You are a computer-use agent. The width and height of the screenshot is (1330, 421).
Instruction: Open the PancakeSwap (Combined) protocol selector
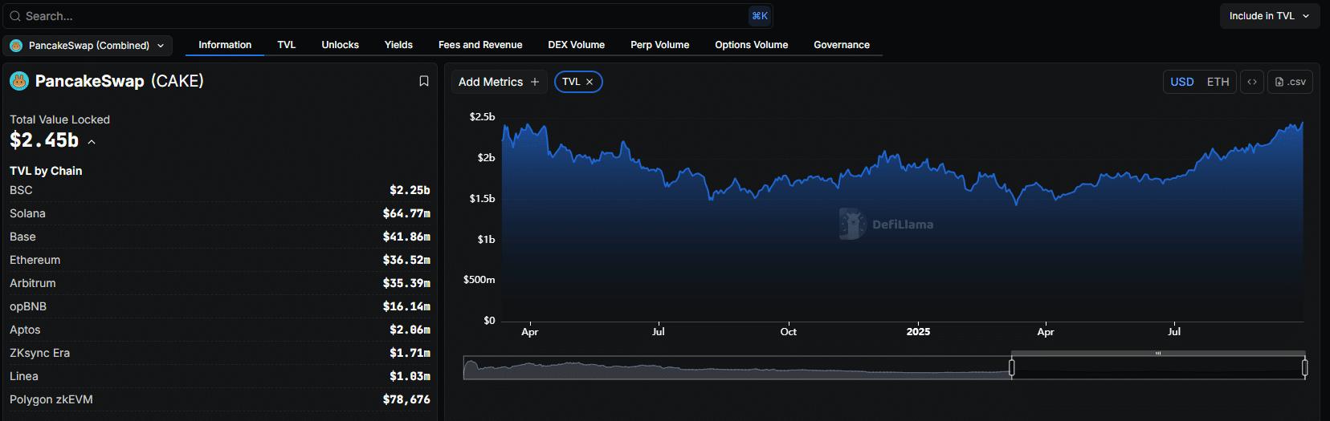tap(88, 46)
